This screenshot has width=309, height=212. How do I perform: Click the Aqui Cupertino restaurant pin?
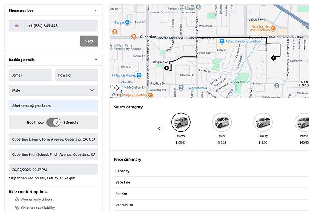(x=150, y=95)
